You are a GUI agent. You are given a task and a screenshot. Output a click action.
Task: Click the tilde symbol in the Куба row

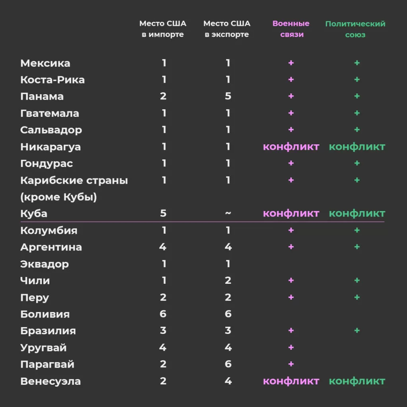pos(228,213)
